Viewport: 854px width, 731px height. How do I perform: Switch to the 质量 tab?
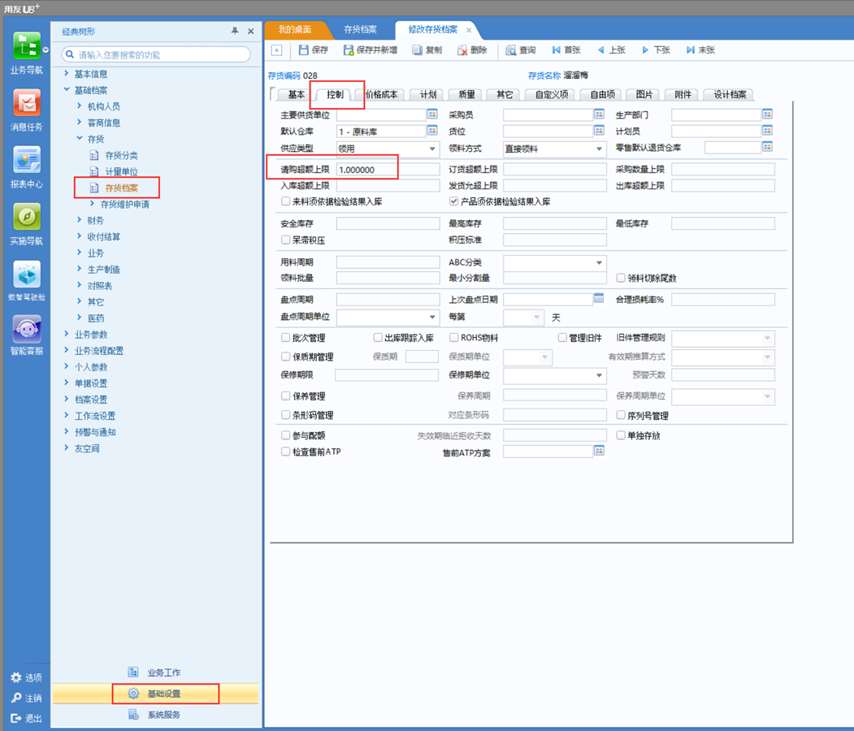[466, 95]
